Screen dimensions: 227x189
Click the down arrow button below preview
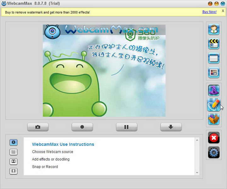click(x=171, y=127)
